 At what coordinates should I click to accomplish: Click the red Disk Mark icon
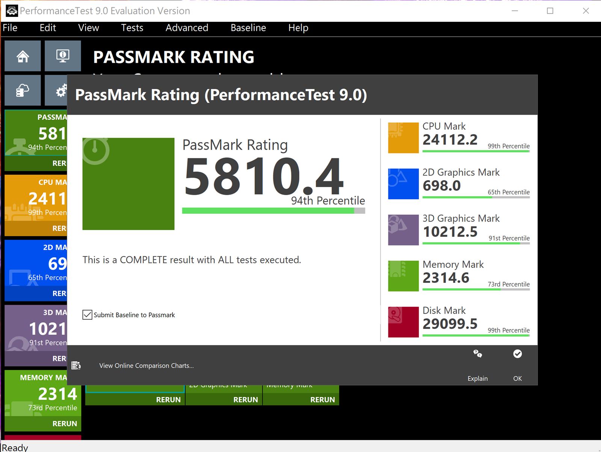[403, 322]
